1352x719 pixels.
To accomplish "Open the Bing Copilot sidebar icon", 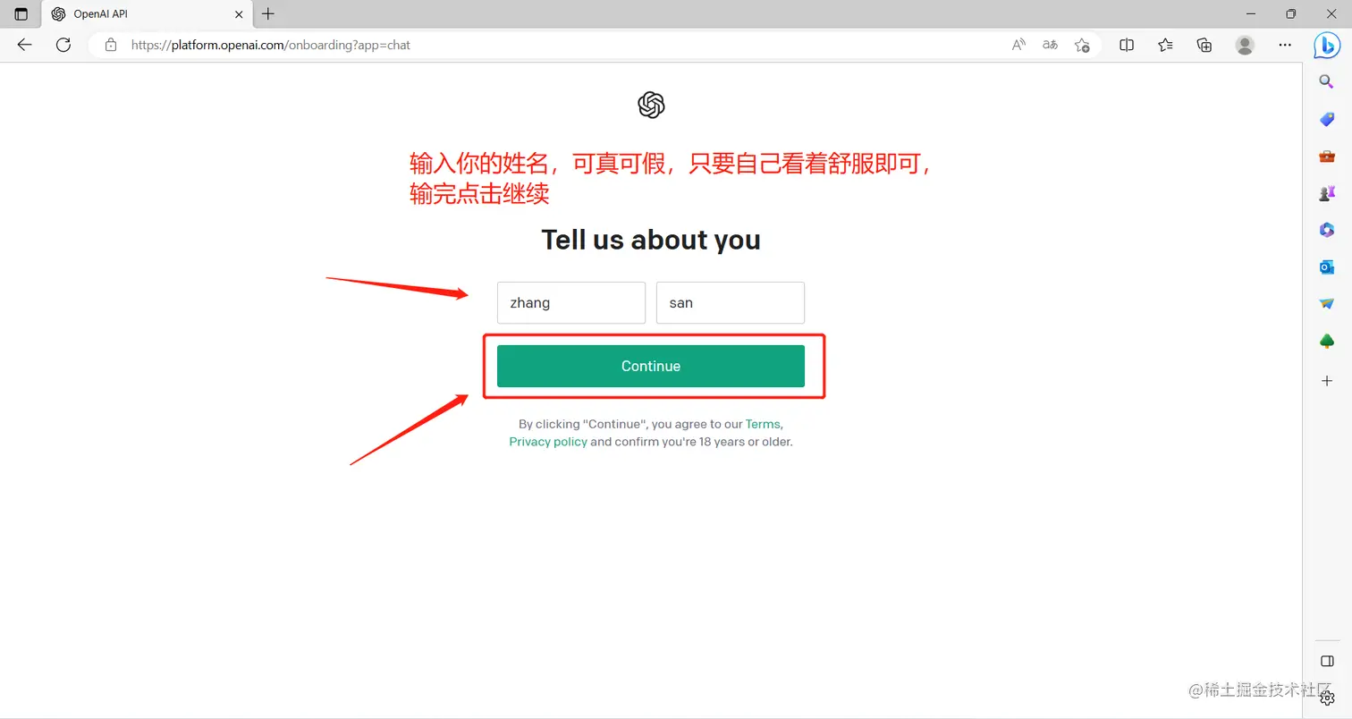I will pos(1327,45).
